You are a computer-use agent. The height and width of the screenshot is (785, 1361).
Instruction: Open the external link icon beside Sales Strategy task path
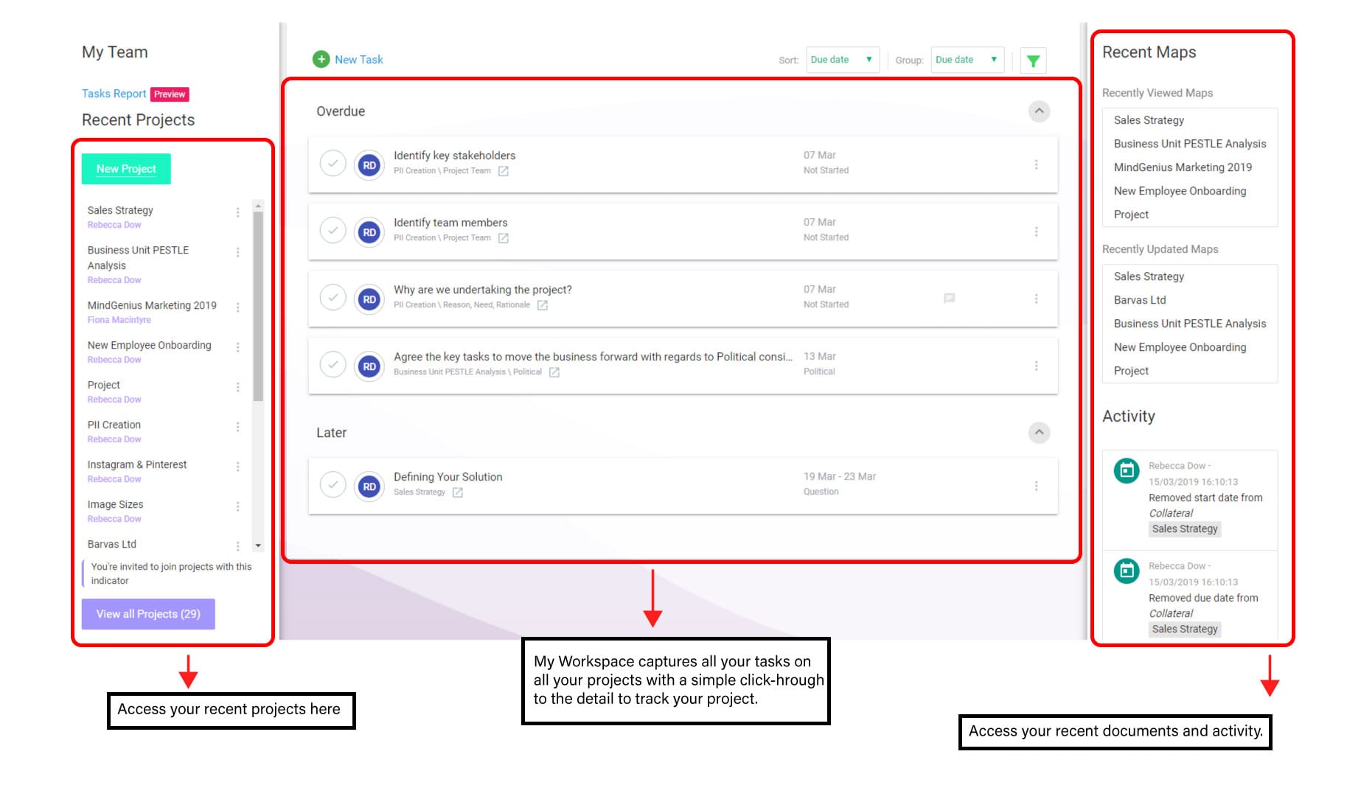tap(457, 492)
